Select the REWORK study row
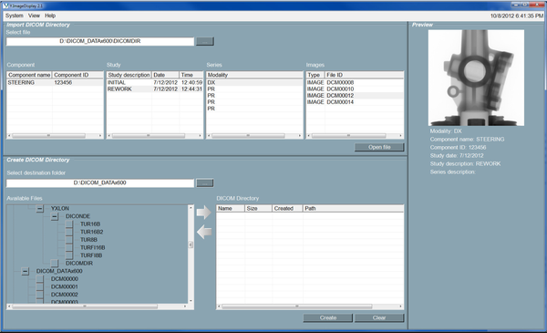This screenshot has height=333, width=547. [155, 89]
